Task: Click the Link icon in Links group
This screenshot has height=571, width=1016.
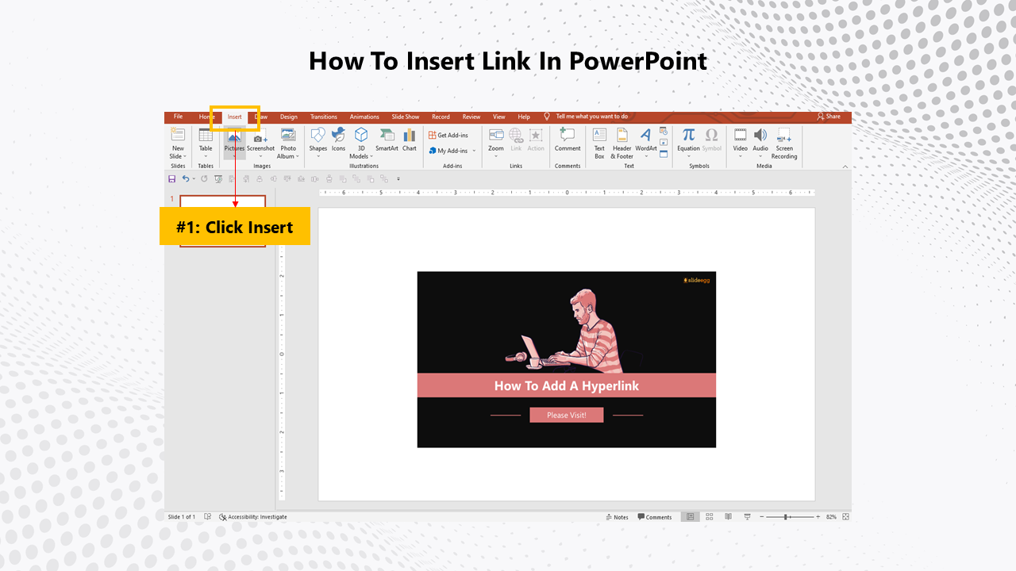Action: point(516,135)
